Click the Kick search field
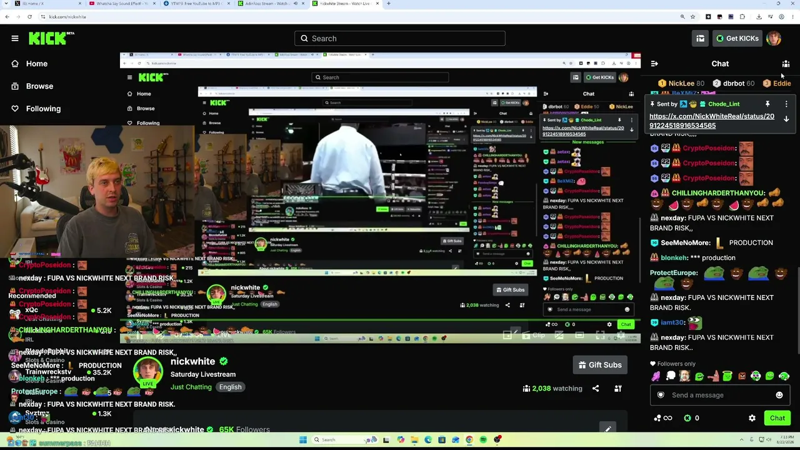 point(400,39)
